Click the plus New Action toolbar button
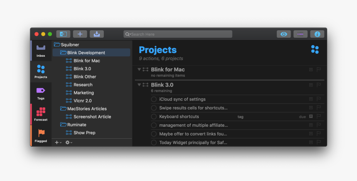The height and width of the screenshot is (181, 357). (80, 34)
